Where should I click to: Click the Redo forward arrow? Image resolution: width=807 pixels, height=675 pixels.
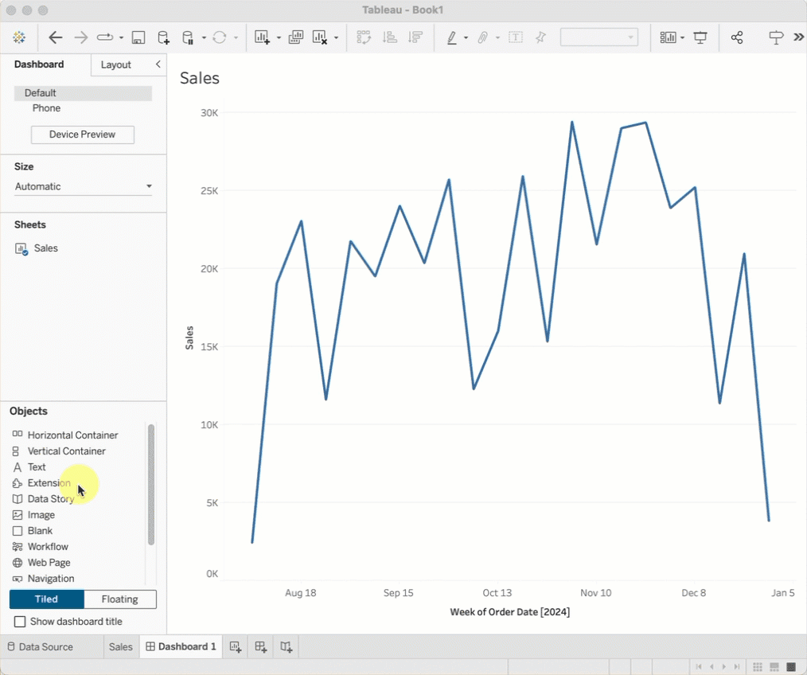click(x=81, y=37)
